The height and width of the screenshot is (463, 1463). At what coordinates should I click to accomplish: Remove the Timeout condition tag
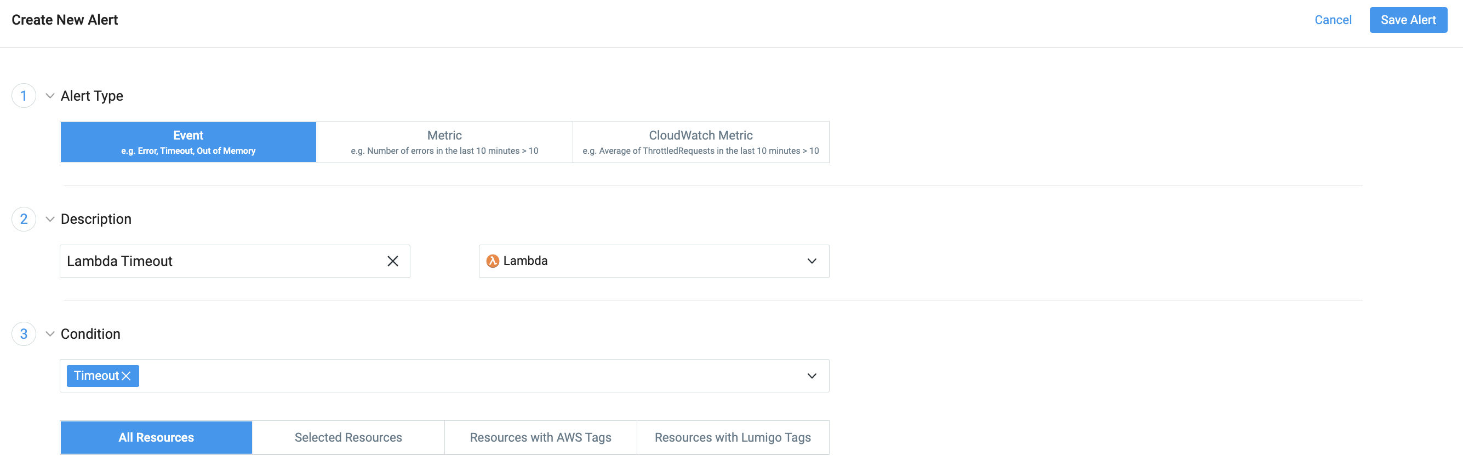(127, 376)
